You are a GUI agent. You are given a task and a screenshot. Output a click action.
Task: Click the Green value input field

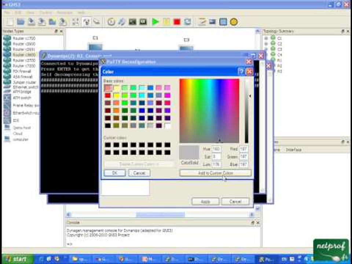tap(243, 157)
